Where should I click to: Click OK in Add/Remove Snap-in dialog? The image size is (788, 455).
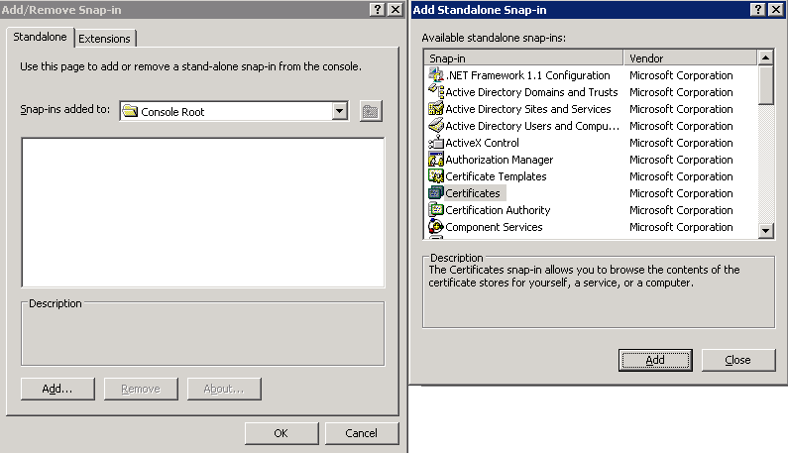tap(281, 433)
